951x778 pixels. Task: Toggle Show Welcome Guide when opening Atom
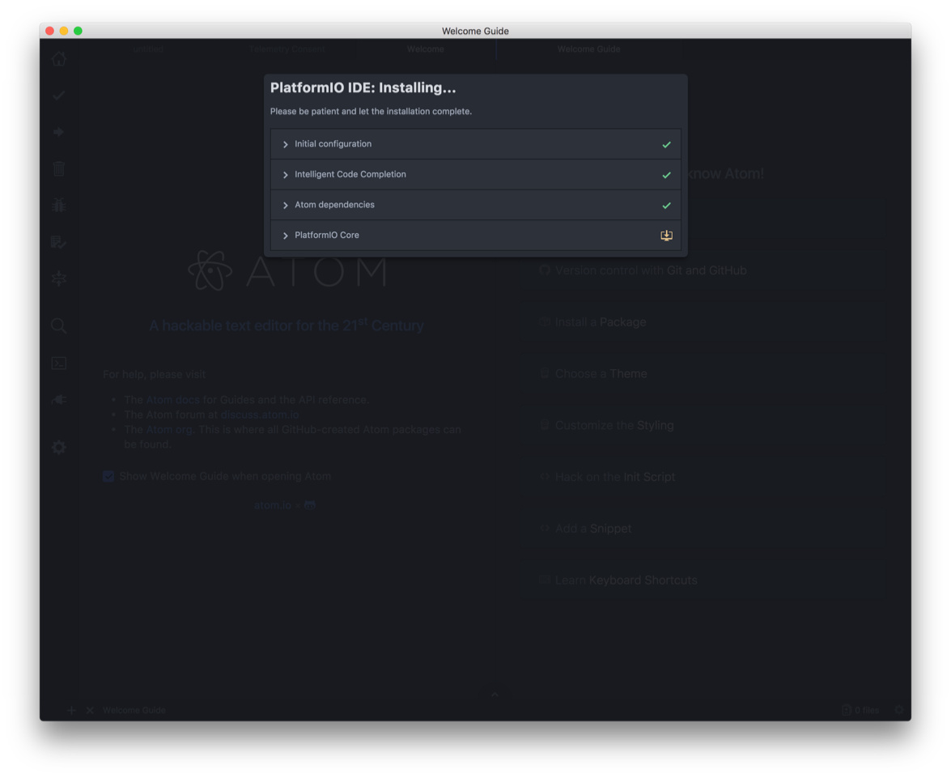point(108,476)
